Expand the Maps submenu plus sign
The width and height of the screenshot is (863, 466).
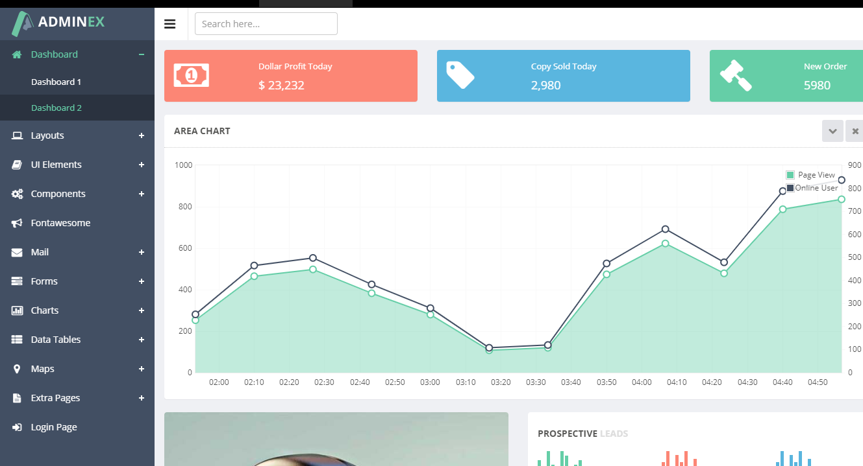click(x=141, y=369)
